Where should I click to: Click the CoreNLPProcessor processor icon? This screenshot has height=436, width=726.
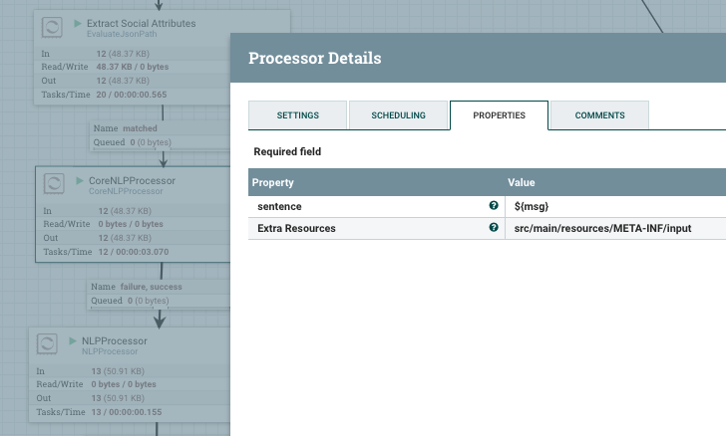pos(56,185)
